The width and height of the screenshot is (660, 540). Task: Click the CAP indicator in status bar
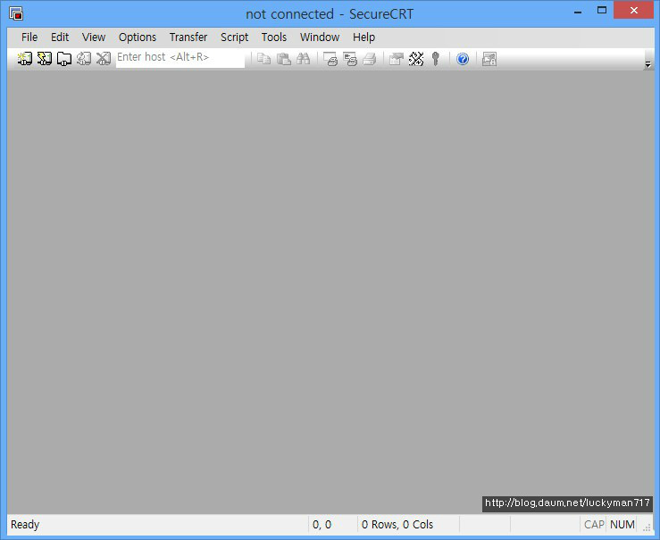(x=594, y=525)
